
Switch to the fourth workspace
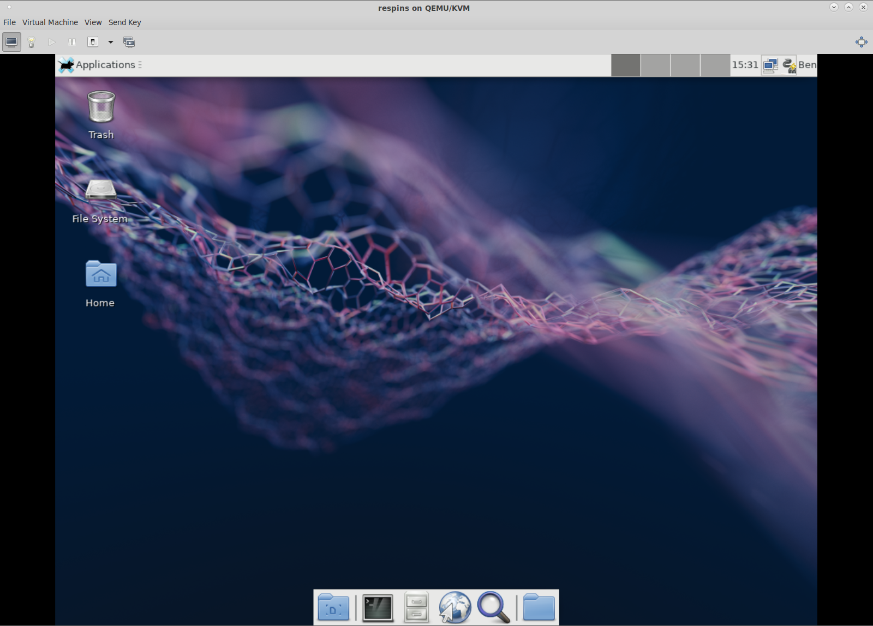pos(715,65)
